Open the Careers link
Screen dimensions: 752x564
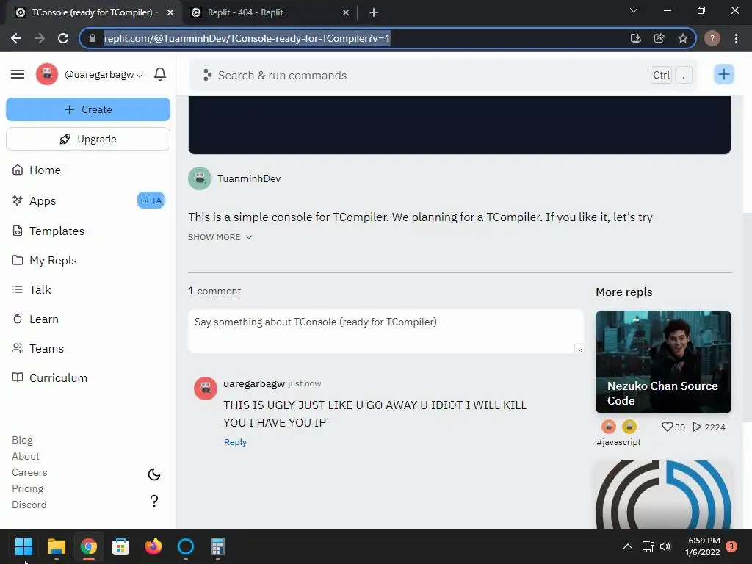click(29, 472)
